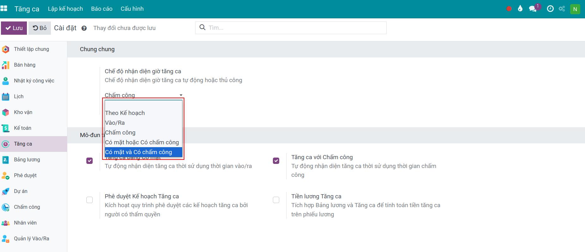Open the Cấu hình menu
This screenshot has width=585, height=252.
pyautogui.click(x=132, y=9)
